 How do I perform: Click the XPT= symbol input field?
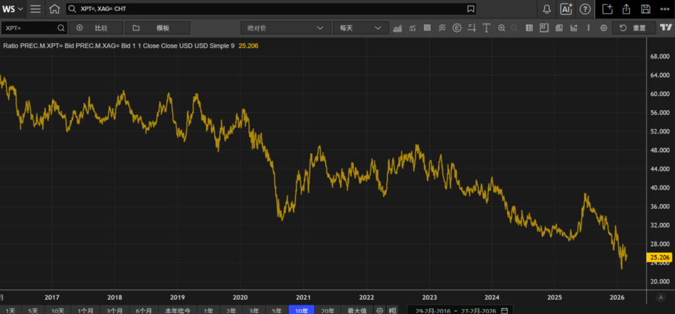pyautogui.click(x=30, y=28)
